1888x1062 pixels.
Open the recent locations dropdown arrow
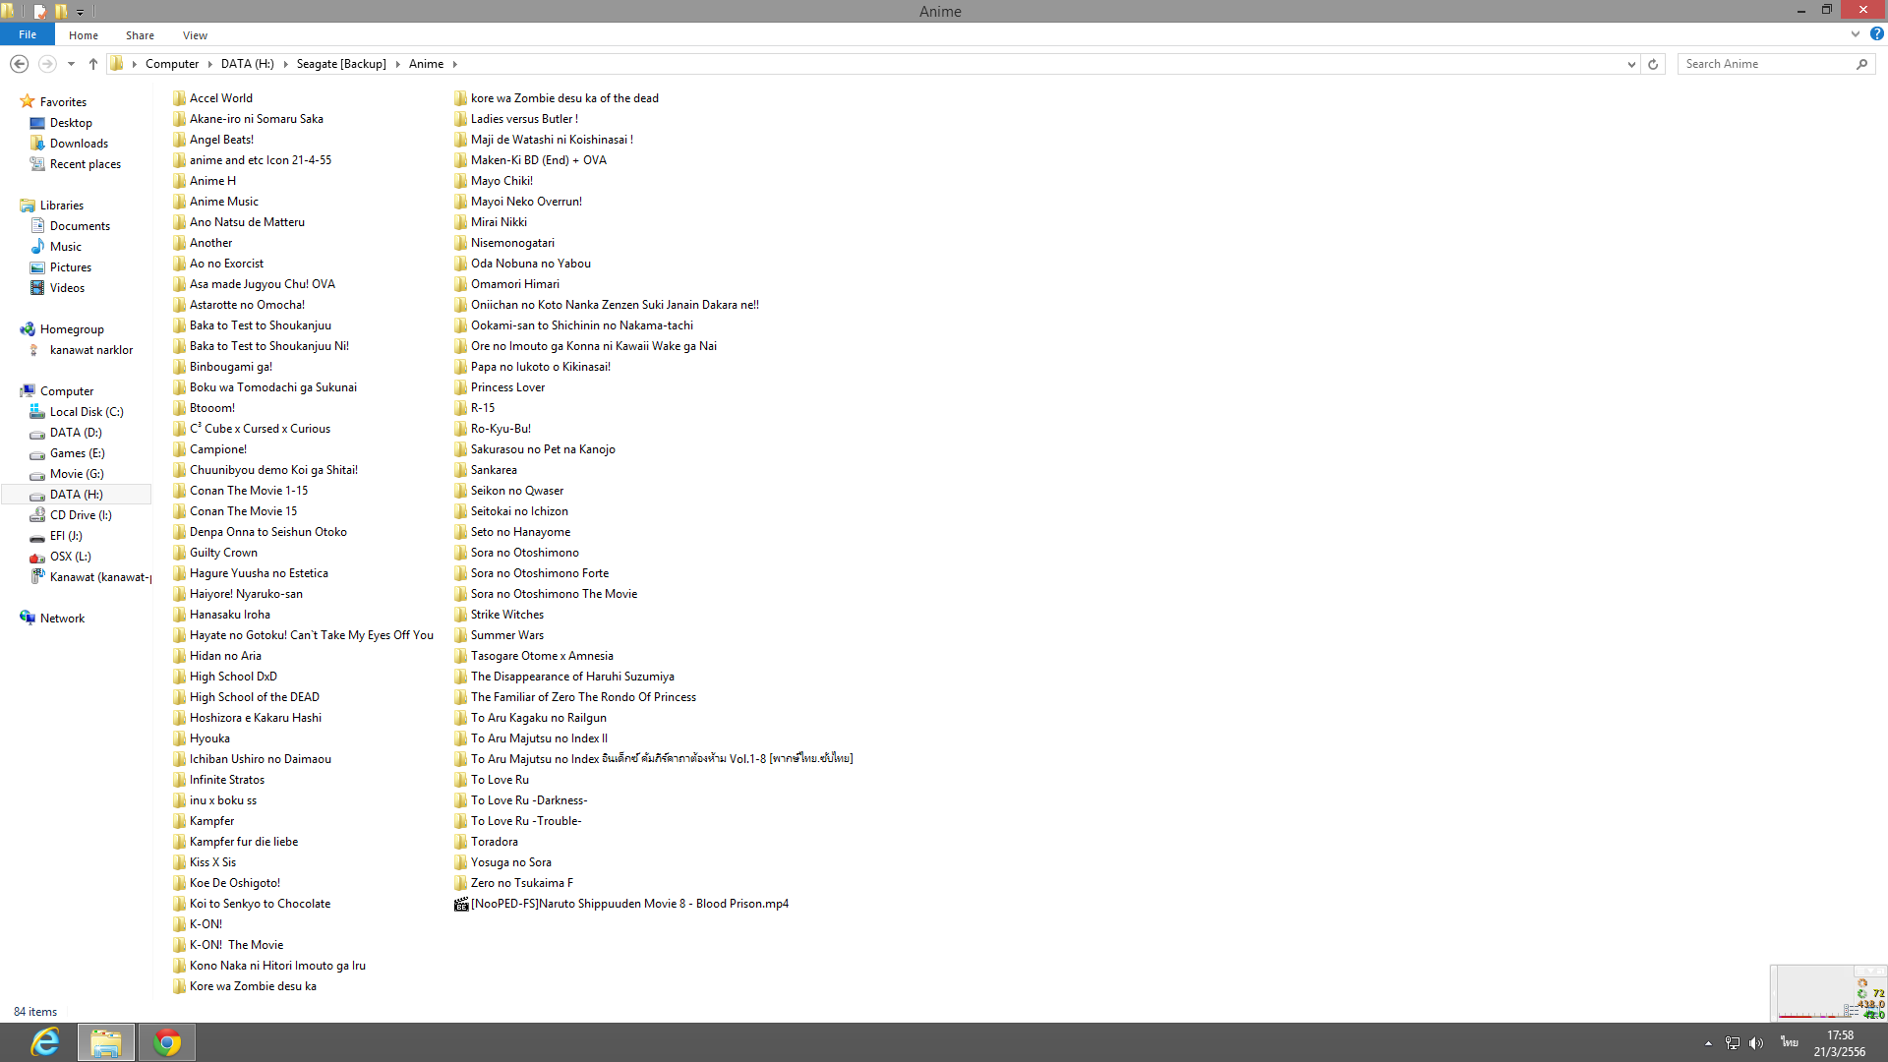71,64
